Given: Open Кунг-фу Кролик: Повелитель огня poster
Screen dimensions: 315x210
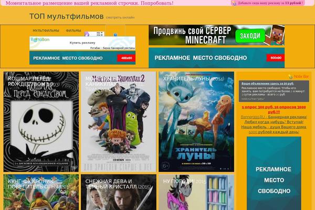Looking at the screenshot, I should (41, 192).
